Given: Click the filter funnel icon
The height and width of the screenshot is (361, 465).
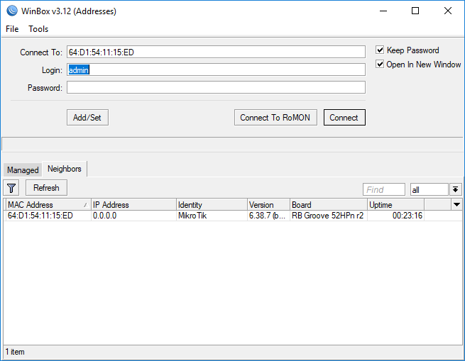Looking at the screenshot, I should [11, 188].
